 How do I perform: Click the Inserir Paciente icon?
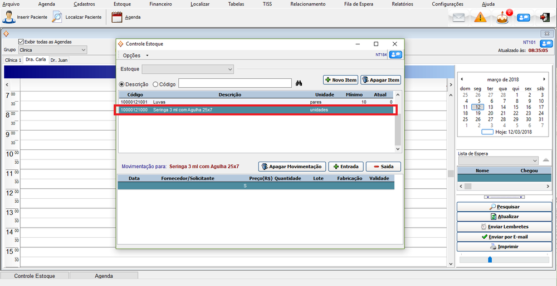9,17
